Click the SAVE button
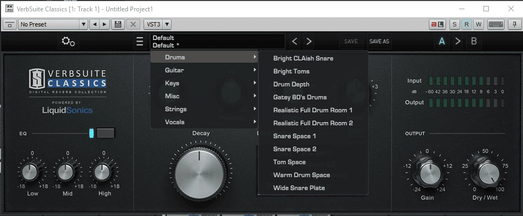This screenshot has width=523, height=216. click(x=351, y=41)
